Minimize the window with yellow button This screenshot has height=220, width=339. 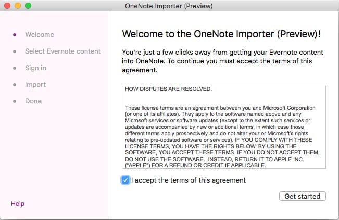pyautogui.click(x=18, y=6)
